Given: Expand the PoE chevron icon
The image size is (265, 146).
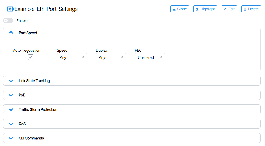Looking at the screenshot, I should point(11,95).
